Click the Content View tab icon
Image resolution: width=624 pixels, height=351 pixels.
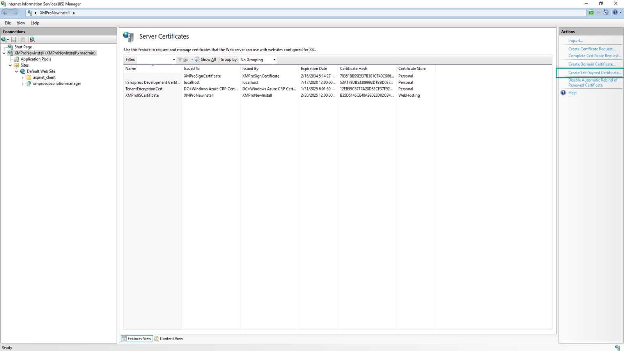[156, 339]
